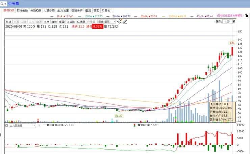Screen dimensions: 250x154
Task: Click the 月營收公告 event tooltip
Action: 223,112
